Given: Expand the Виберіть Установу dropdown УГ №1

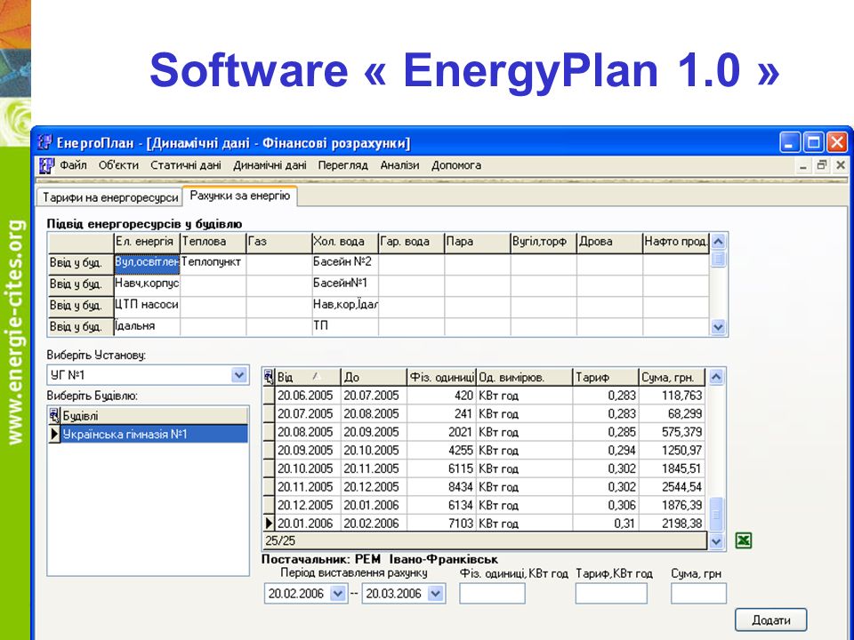Looking at the screenshot, I should tap(238, 375).
